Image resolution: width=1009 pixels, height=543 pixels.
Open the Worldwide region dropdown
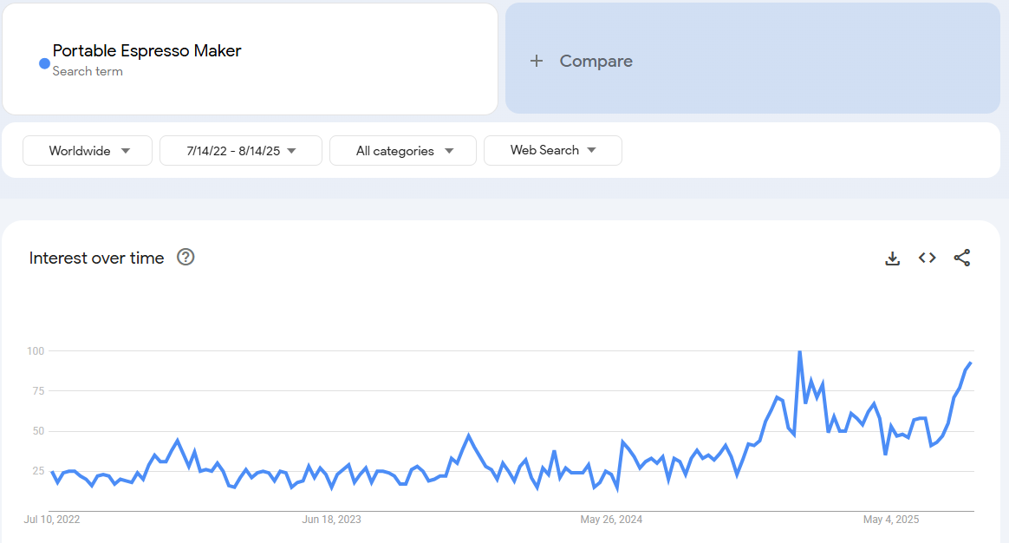coord(88,150)
